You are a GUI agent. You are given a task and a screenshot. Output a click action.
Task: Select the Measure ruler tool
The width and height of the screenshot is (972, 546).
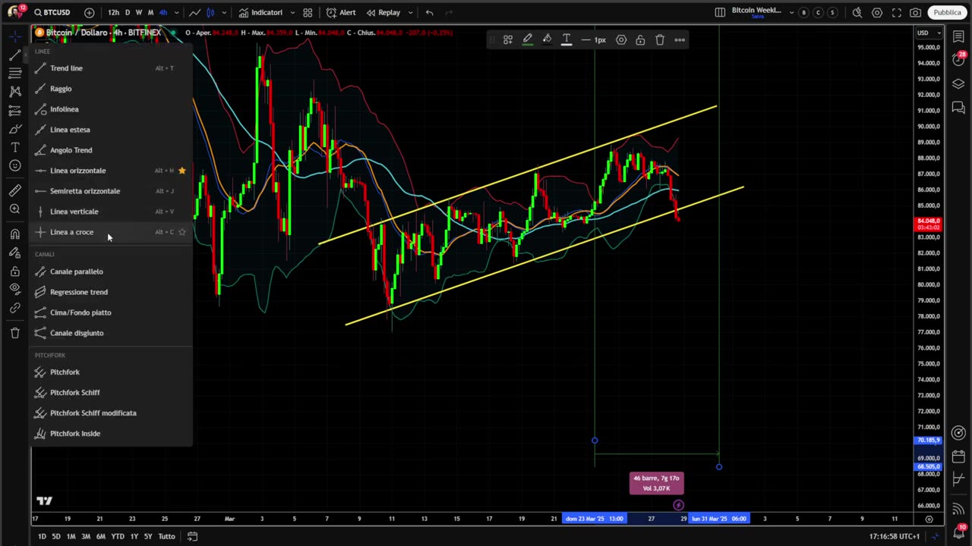tap(14, 190)
